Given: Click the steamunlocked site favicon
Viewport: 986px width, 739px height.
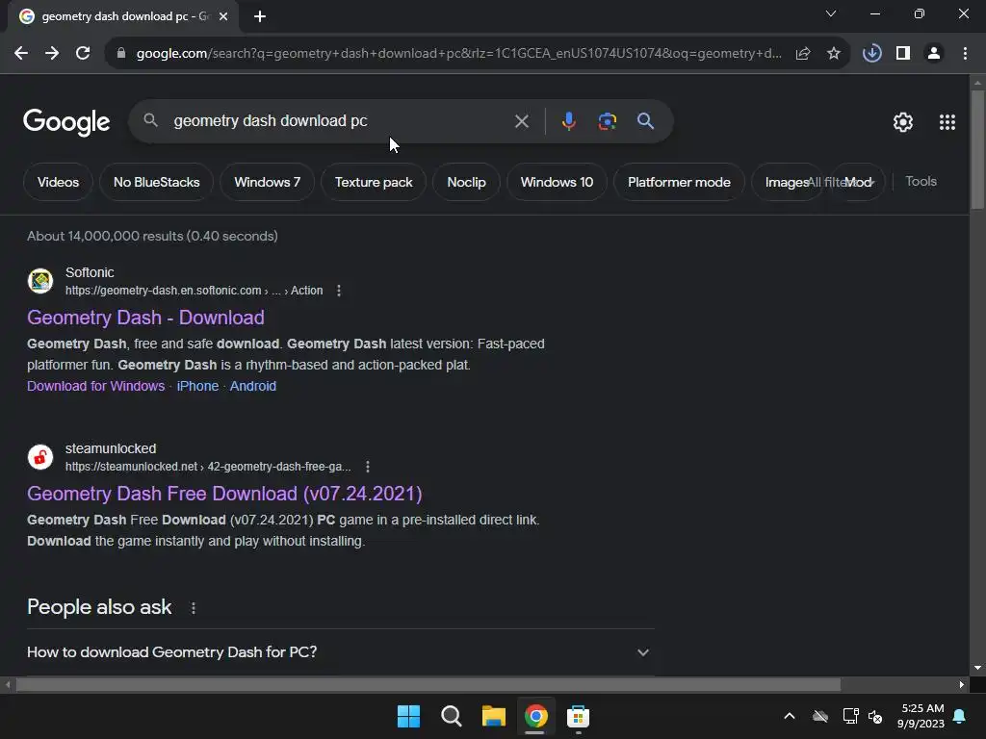Looking at the screenshot, I should tap(40, 457).
